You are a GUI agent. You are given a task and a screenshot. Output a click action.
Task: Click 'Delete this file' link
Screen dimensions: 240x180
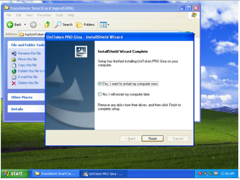(28, 83)
